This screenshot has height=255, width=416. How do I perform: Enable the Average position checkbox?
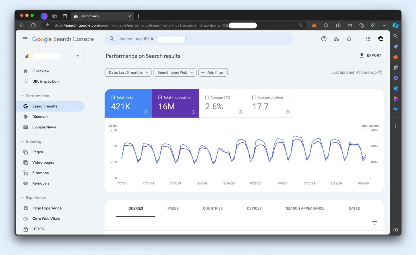(x=254, y=98)
